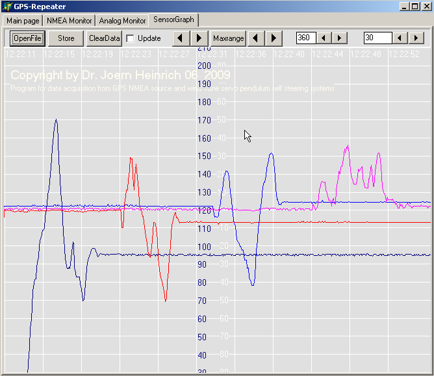Click the left arrow just after Maxrange

(256, 38)
